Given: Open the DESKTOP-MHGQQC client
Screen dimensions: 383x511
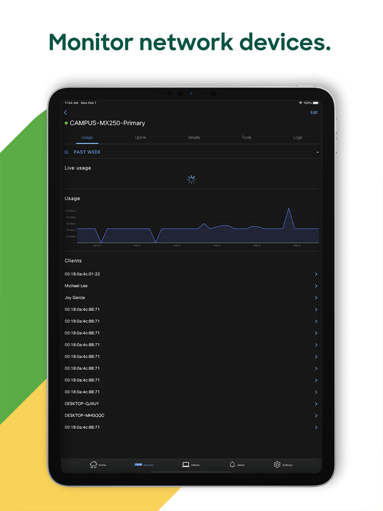Looking at the screenshot, I should (x=191, y=415).
